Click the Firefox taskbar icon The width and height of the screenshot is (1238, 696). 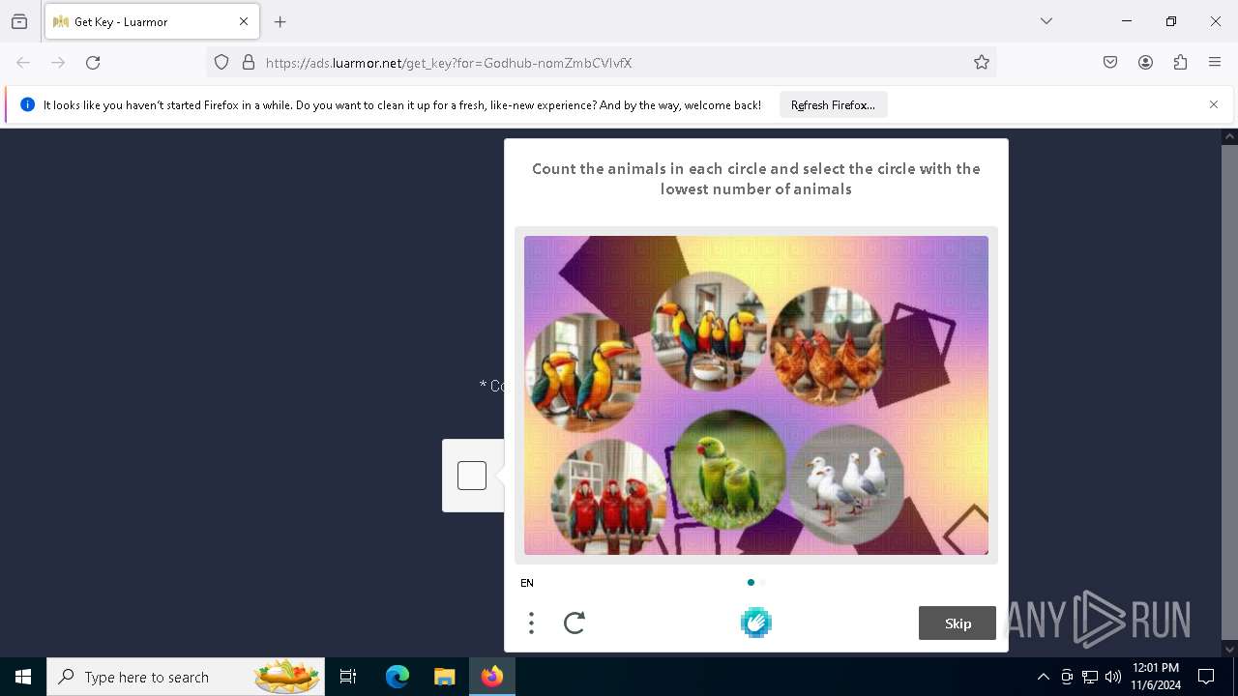click(x=492, y=677)
